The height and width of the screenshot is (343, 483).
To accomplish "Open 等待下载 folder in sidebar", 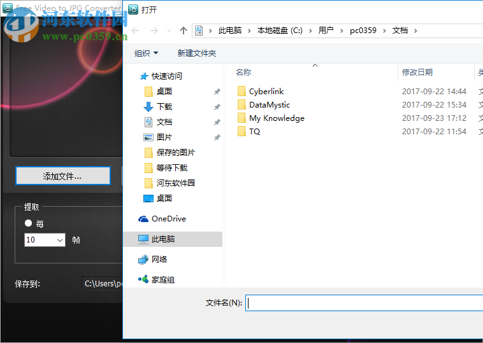I will tap(172, 168).
